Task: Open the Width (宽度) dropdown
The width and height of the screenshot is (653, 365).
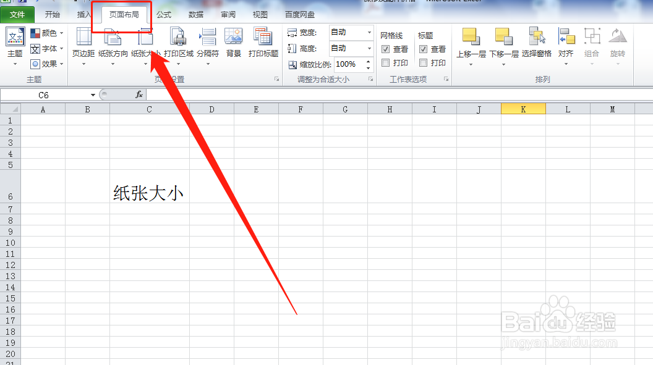Action: coord(369,33)
